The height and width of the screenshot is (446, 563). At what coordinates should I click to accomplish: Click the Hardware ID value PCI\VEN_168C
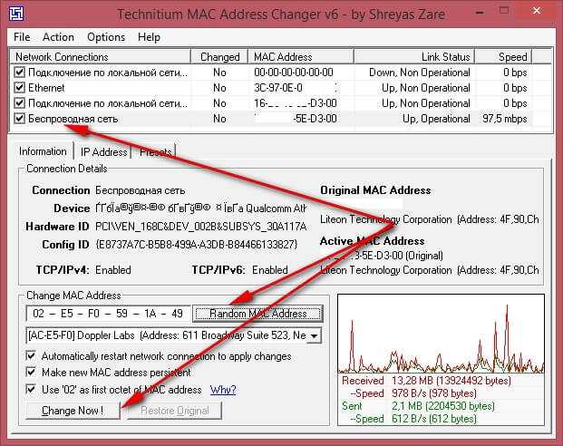click(x=200, y=227)
